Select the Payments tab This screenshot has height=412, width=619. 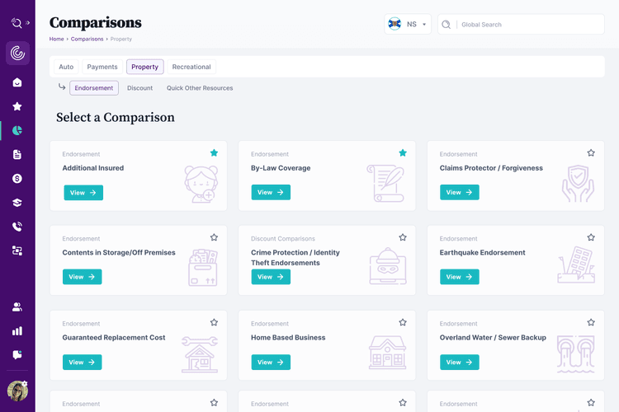102,67
